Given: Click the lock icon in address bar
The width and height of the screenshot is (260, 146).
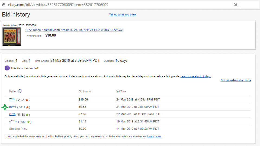Looking at the screenshot, I should 4,5.
